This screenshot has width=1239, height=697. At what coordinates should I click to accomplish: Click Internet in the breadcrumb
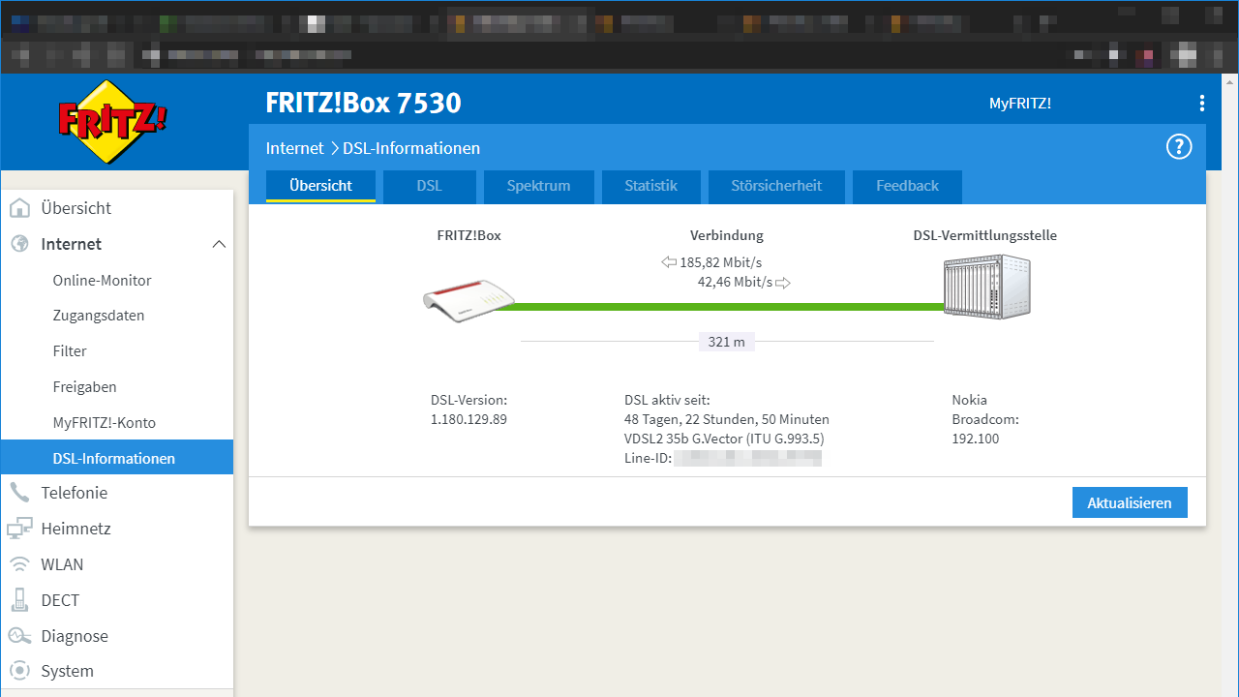294,148
